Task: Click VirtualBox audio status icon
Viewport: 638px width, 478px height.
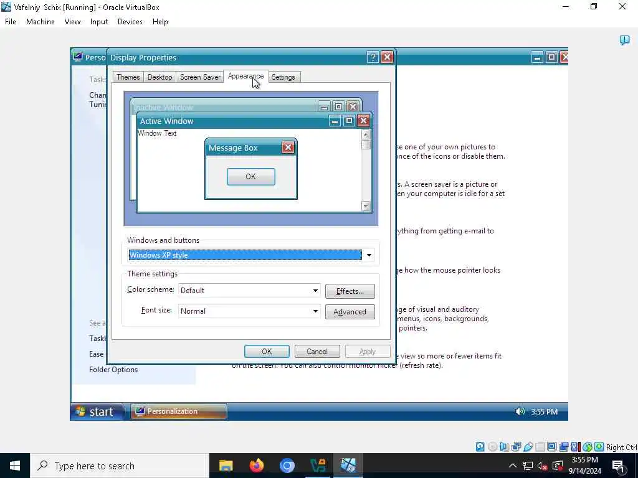Action: coord(504,447)
